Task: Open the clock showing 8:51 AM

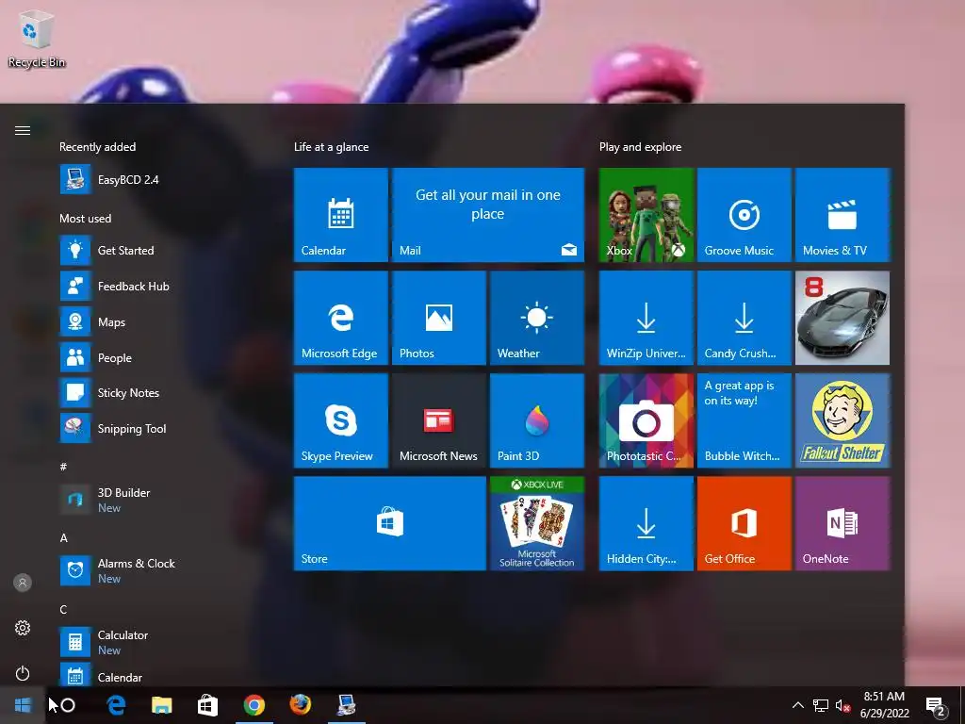Action: pos(884,705)
